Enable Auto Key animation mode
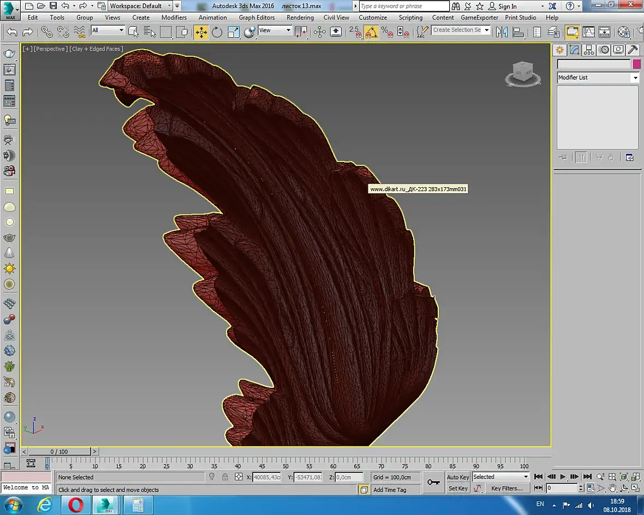Image resolution: width=644 pixels, height=515 pixels. pos(457,477)
